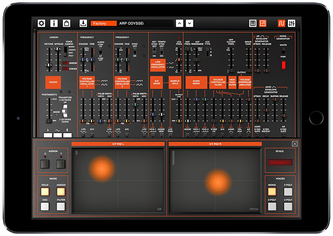Tap VCO 1 pulse waveform symbol
Image resolution: width=333 pixels, height=236 pixels.
pos(104,84)
